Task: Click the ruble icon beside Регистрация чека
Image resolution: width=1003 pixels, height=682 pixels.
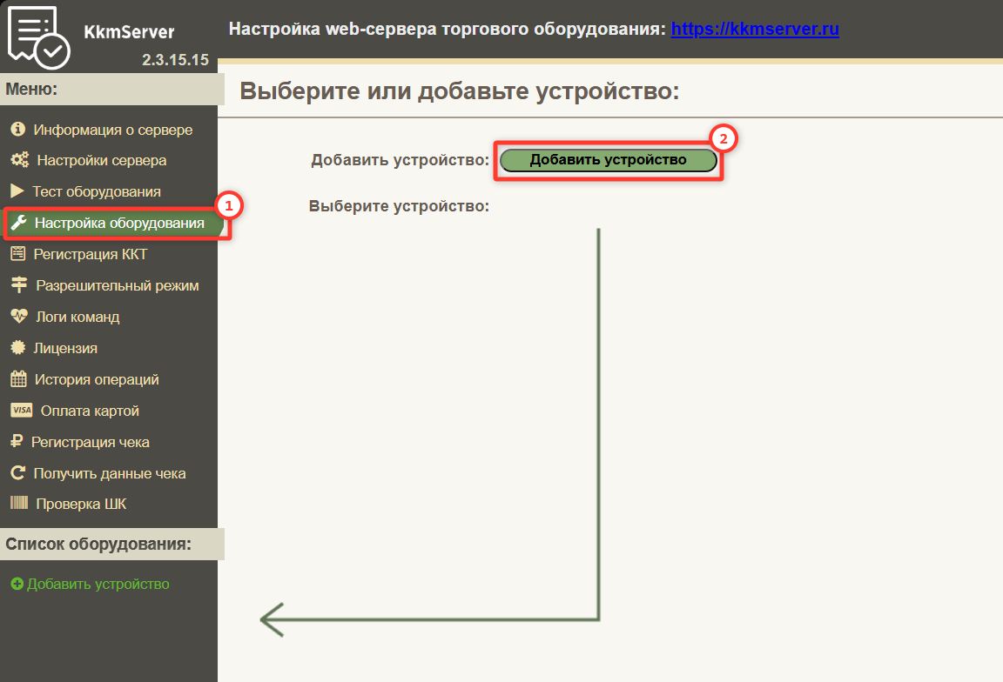Action: pos(17,442)
